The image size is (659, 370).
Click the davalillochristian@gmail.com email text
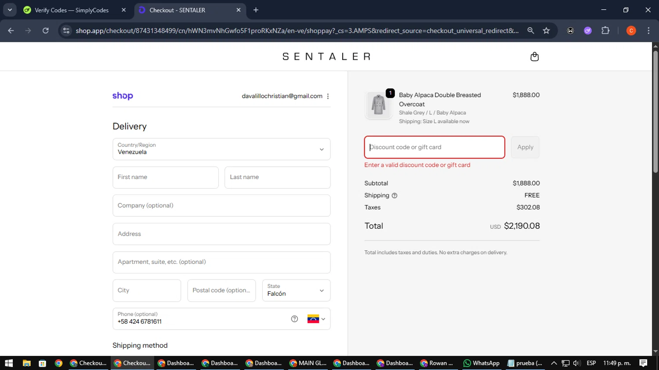(282, 96)
